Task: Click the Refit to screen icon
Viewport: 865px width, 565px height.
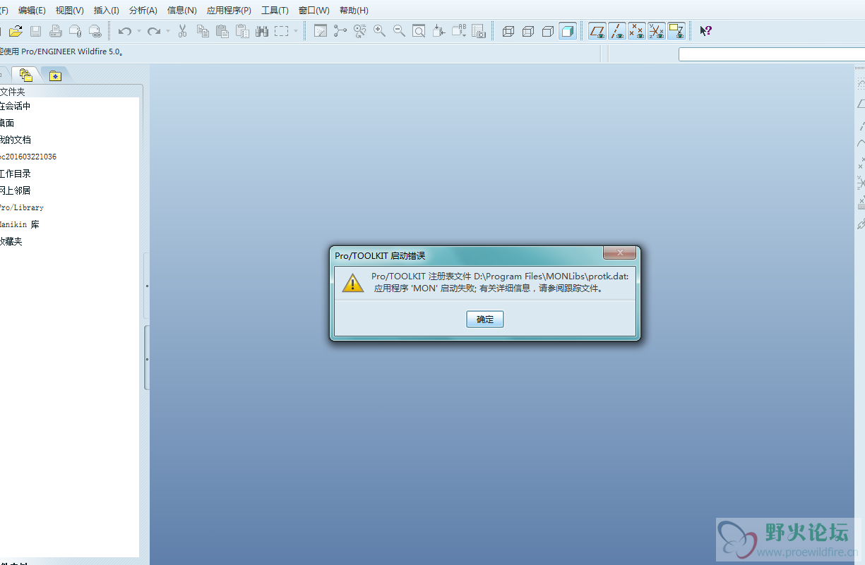Action: pyautogui.click(x=419, y=31)
